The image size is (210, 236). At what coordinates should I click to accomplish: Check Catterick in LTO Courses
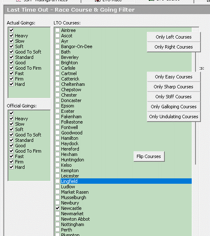(57, 79)
